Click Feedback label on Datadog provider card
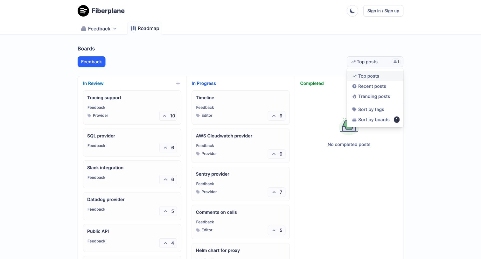The height and width of the screenshot is (259, 481). pos(96,209)
